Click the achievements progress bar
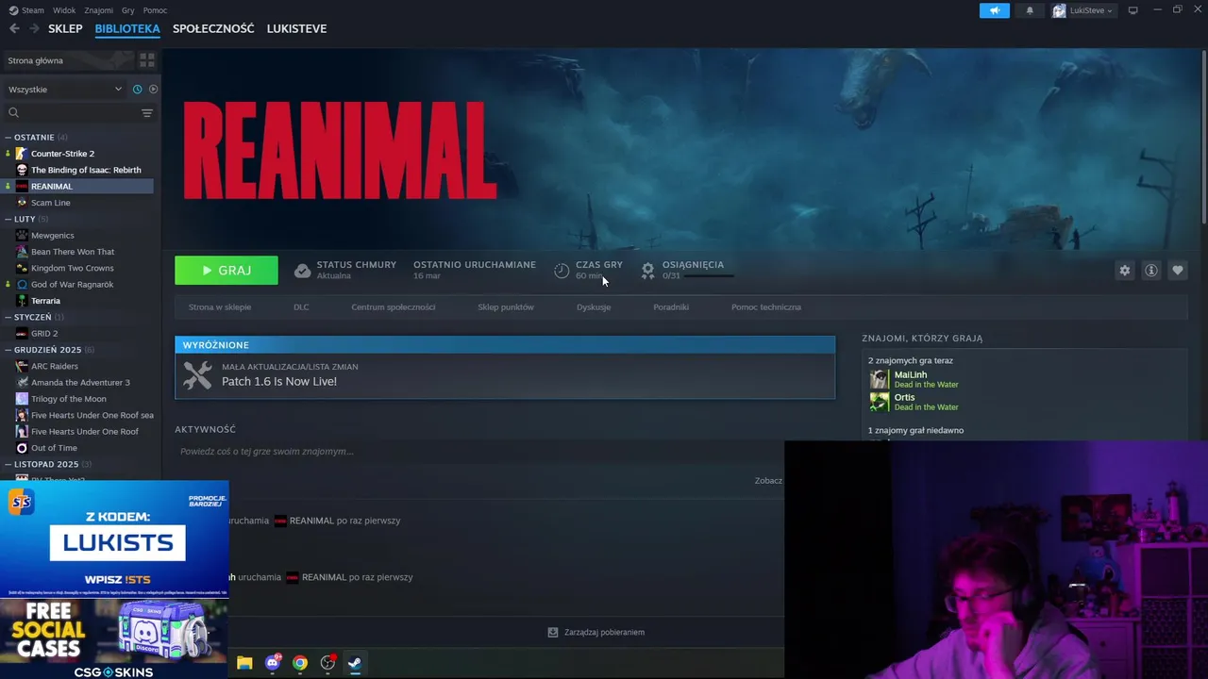This screenshot has width=1208, height=679. click(x=709, y=275)
